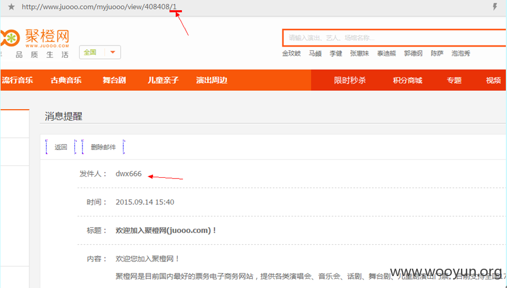507x288 pixels.
Task: Click the 陈萨 hot search link
Action: (x=437, y=53)
